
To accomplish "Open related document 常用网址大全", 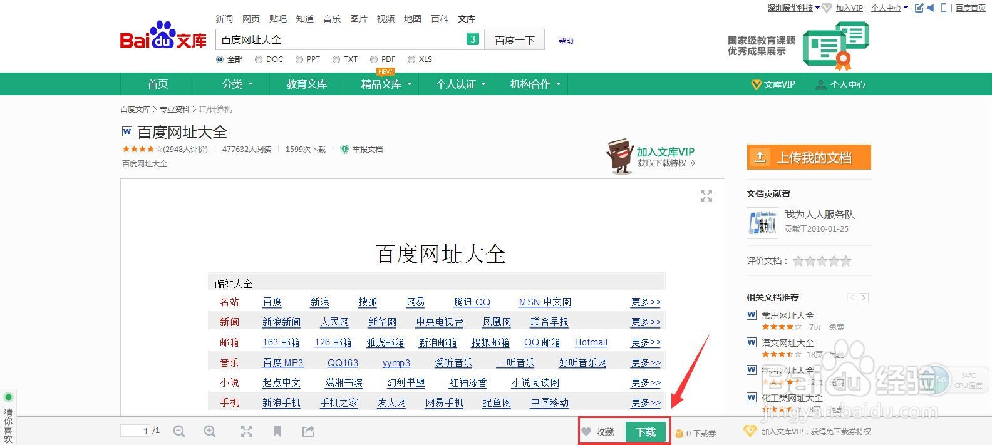I will 788,315.
